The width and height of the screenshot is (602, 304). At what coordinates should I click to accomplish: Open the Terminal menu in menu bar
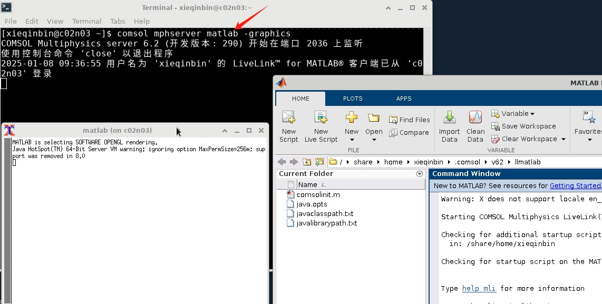pos(87,21)
